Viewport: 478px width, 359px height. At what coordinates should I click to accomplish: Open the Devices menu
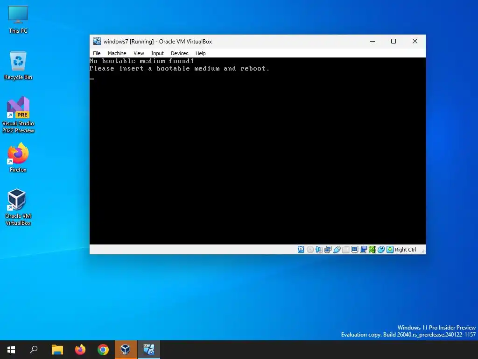coord(180,53)
